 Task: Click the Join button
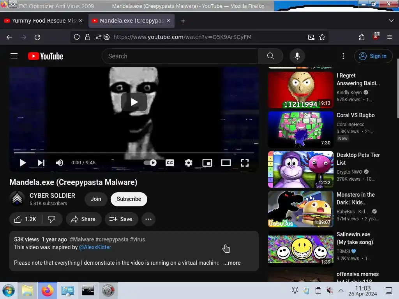coord(96,199)
